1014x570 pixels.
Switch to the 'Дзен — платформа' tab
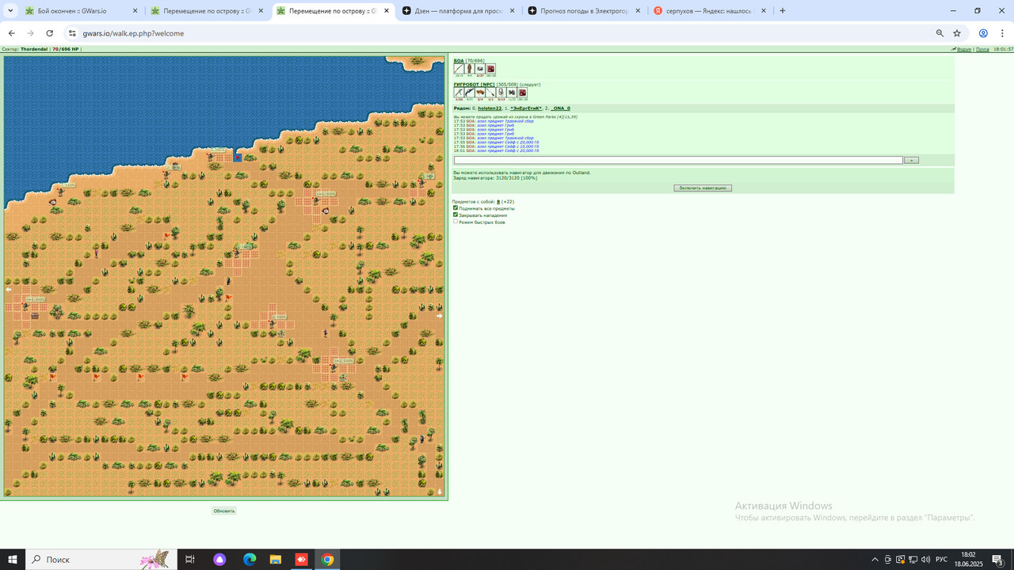coord(459,11)
